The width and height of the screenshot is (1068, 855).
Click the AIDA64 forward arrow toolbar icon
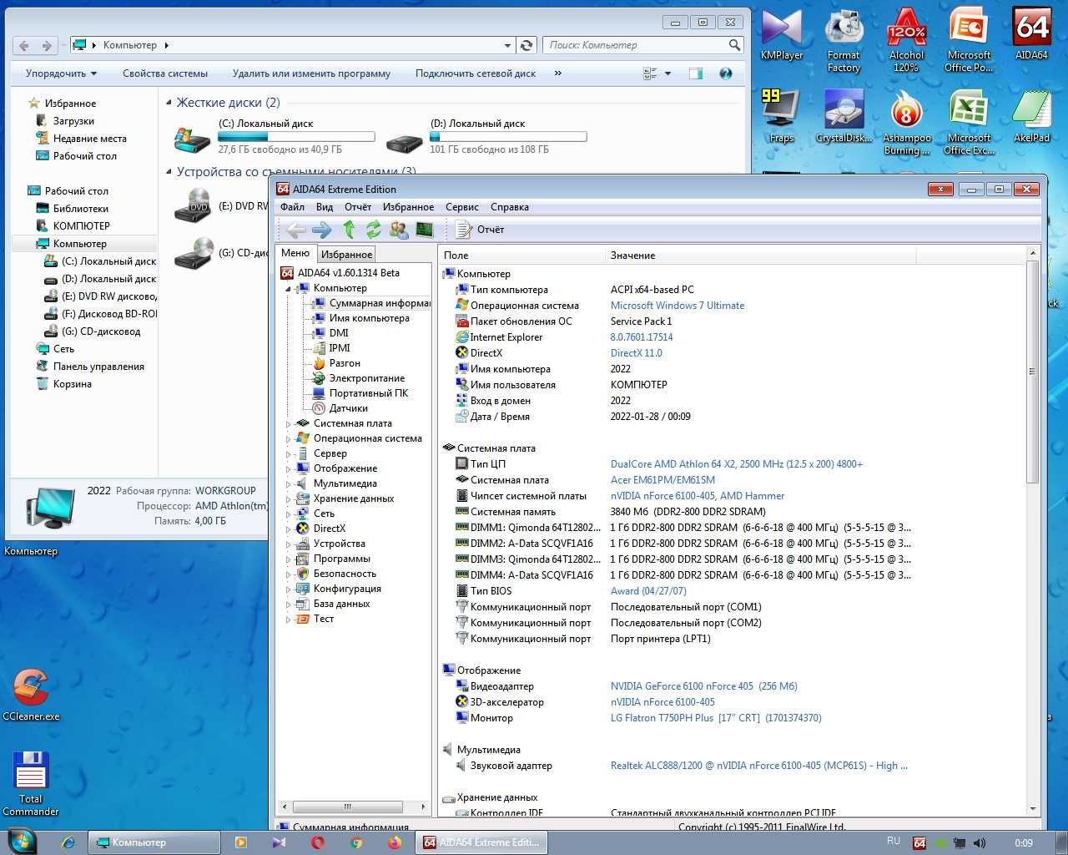[x=321, y=230]
